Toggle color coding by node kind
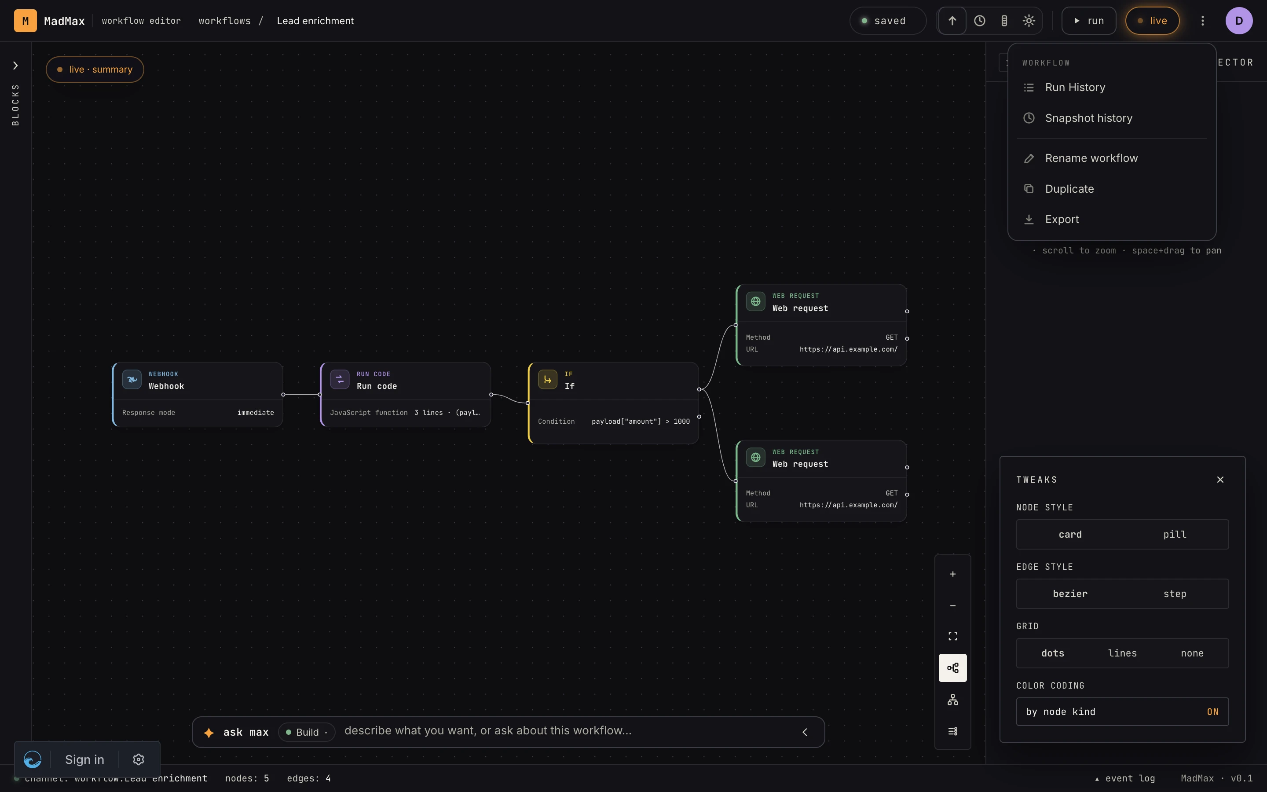This screenshot has height=792, width=1267. click(x=1123, y=712)
